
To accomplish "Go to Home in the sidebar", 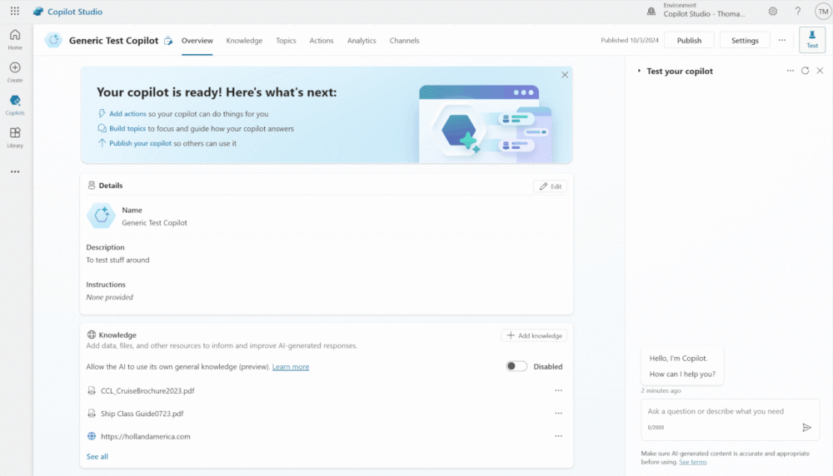I will (15, 39).
